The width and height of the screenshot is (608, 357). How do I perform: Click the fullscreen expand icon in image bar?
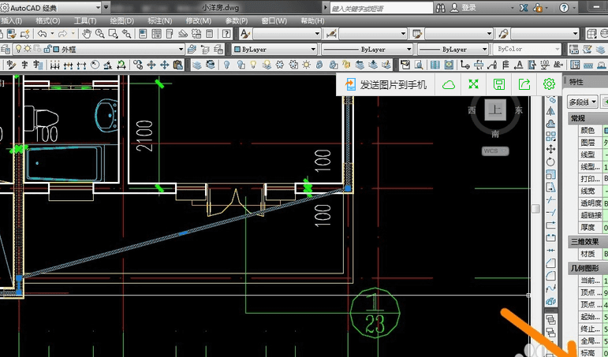pyautogui.click(x=473, y=84)
